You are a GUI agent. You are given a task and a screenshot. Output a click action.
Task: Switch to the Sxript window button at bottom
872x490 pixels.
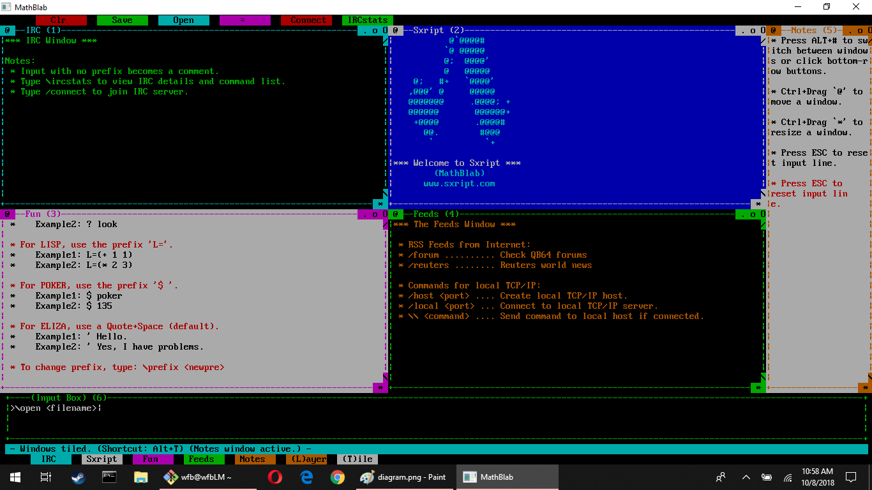pos(101,459)
